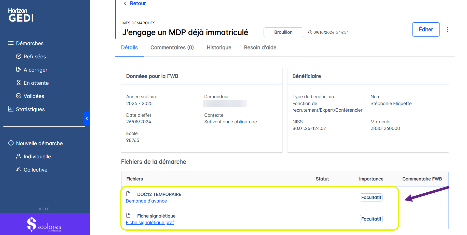Switch to the Commentaires (0) tab
This screenshot has width=467, height=235.
(172, 47)
